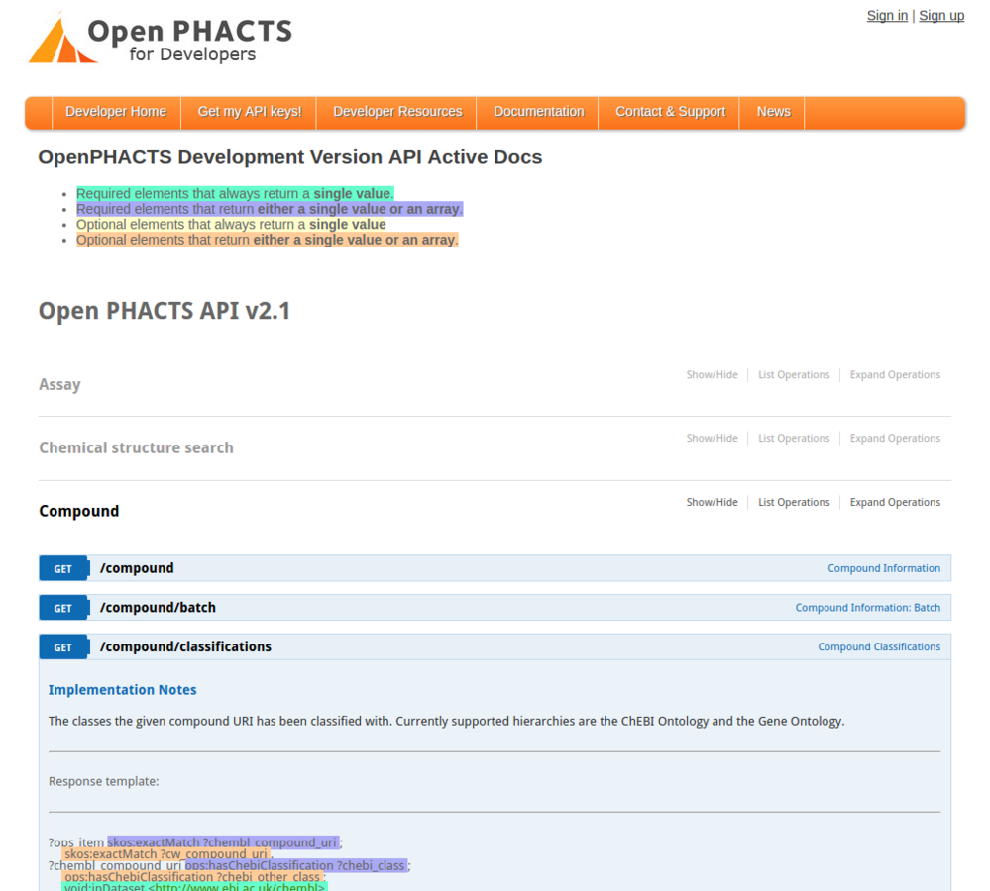
Task: Click the yellow 'Optional elements' single value legend
Action: [231, 225]
